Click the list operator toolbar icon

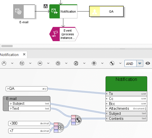point(22,64)
